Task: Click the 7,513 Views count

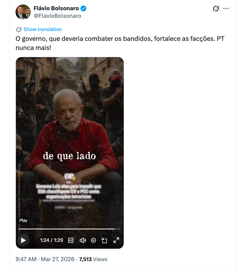Action: (x=93, y=259)
